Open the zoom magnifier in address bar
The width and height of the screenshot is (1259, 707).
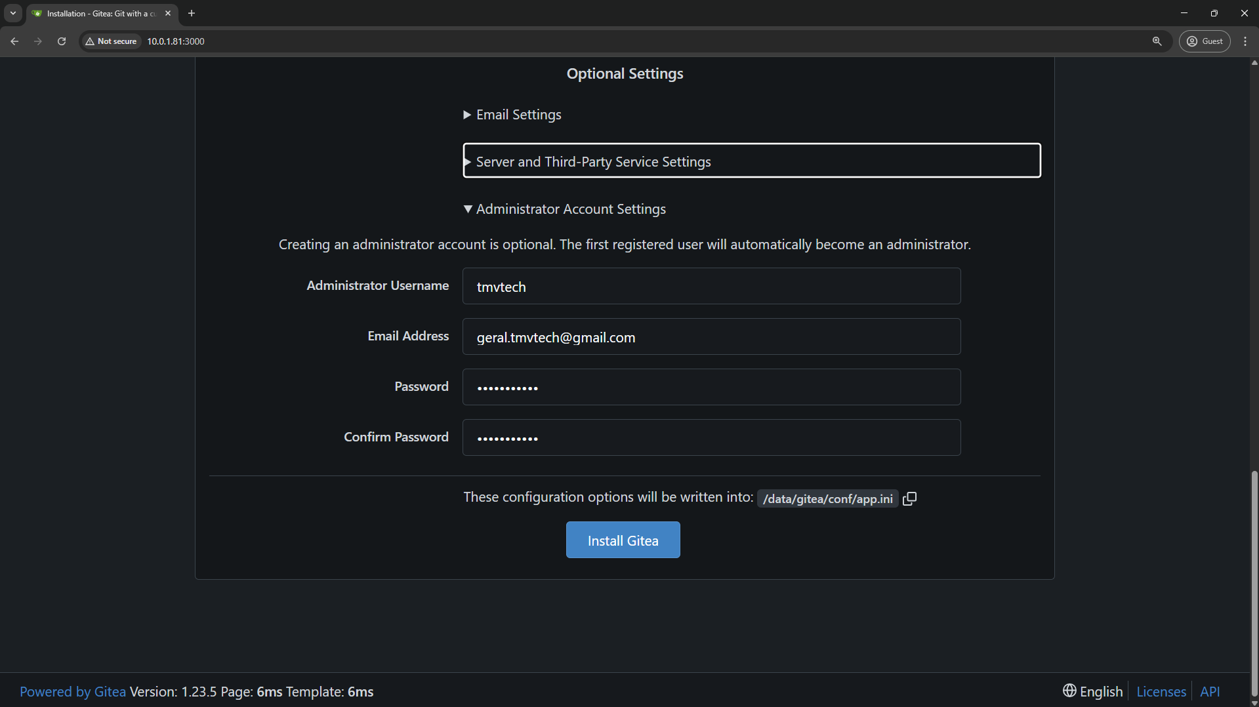(1157, 41)
